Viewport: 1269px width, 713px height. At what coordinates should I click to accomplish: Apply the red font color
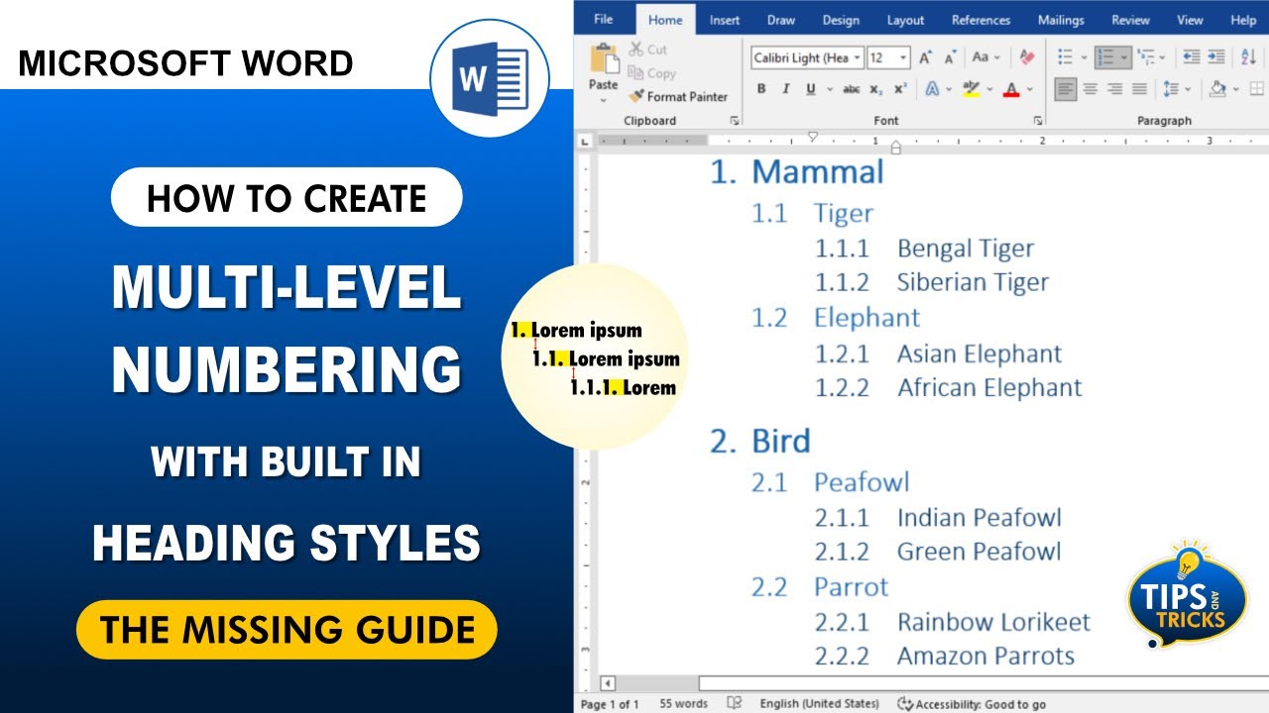(x=1011, y=89)
